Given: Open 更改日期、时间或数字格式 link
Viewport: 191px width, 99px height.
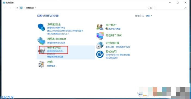Looking at the screenshot, I should pos(118,47).
